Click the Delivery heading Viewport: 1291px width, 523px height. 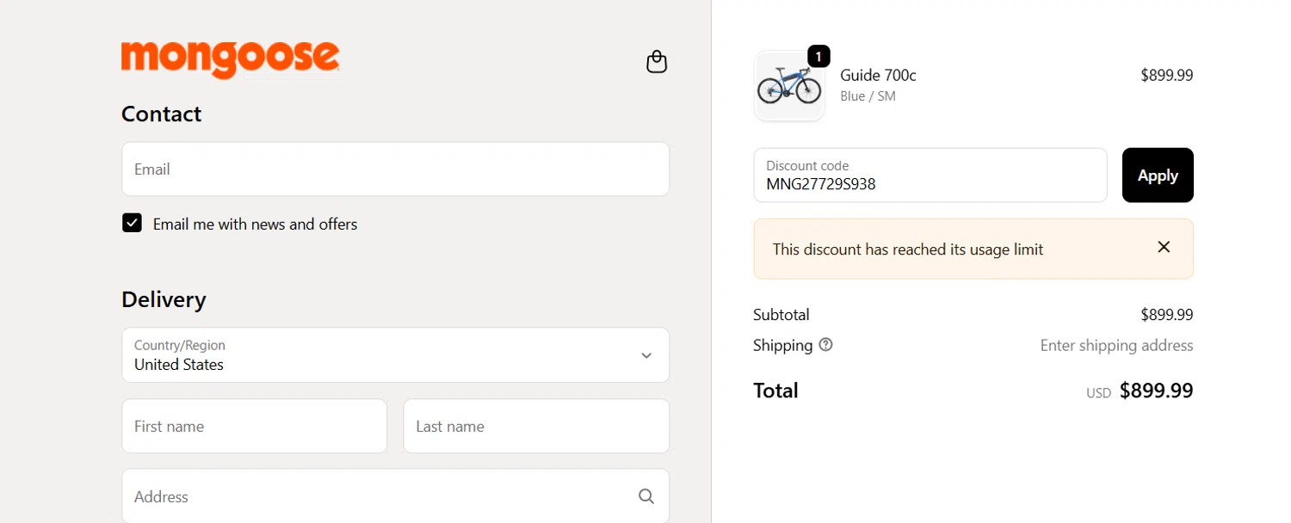pyautogui.click(x=164, y=299)
